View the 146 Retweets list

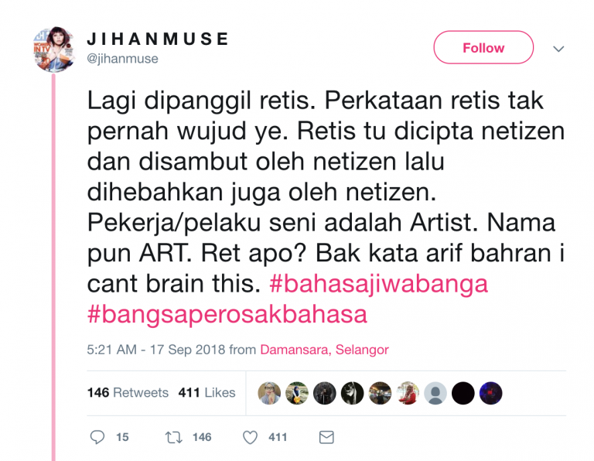pos(128,392)
